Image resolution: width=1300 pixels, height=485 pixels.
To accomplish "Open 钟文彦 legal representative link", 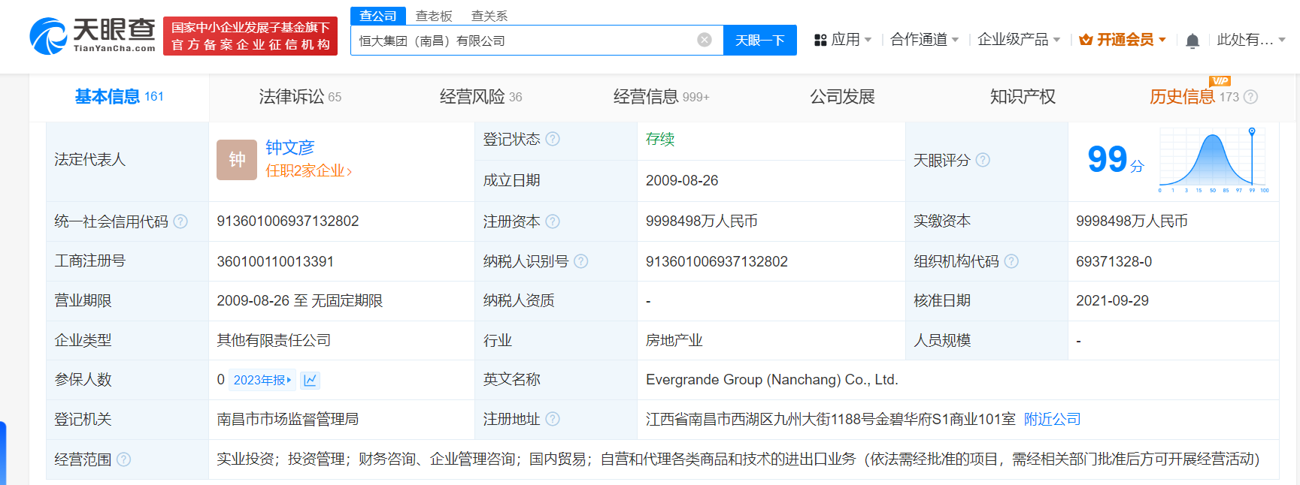I will [289, 147].
